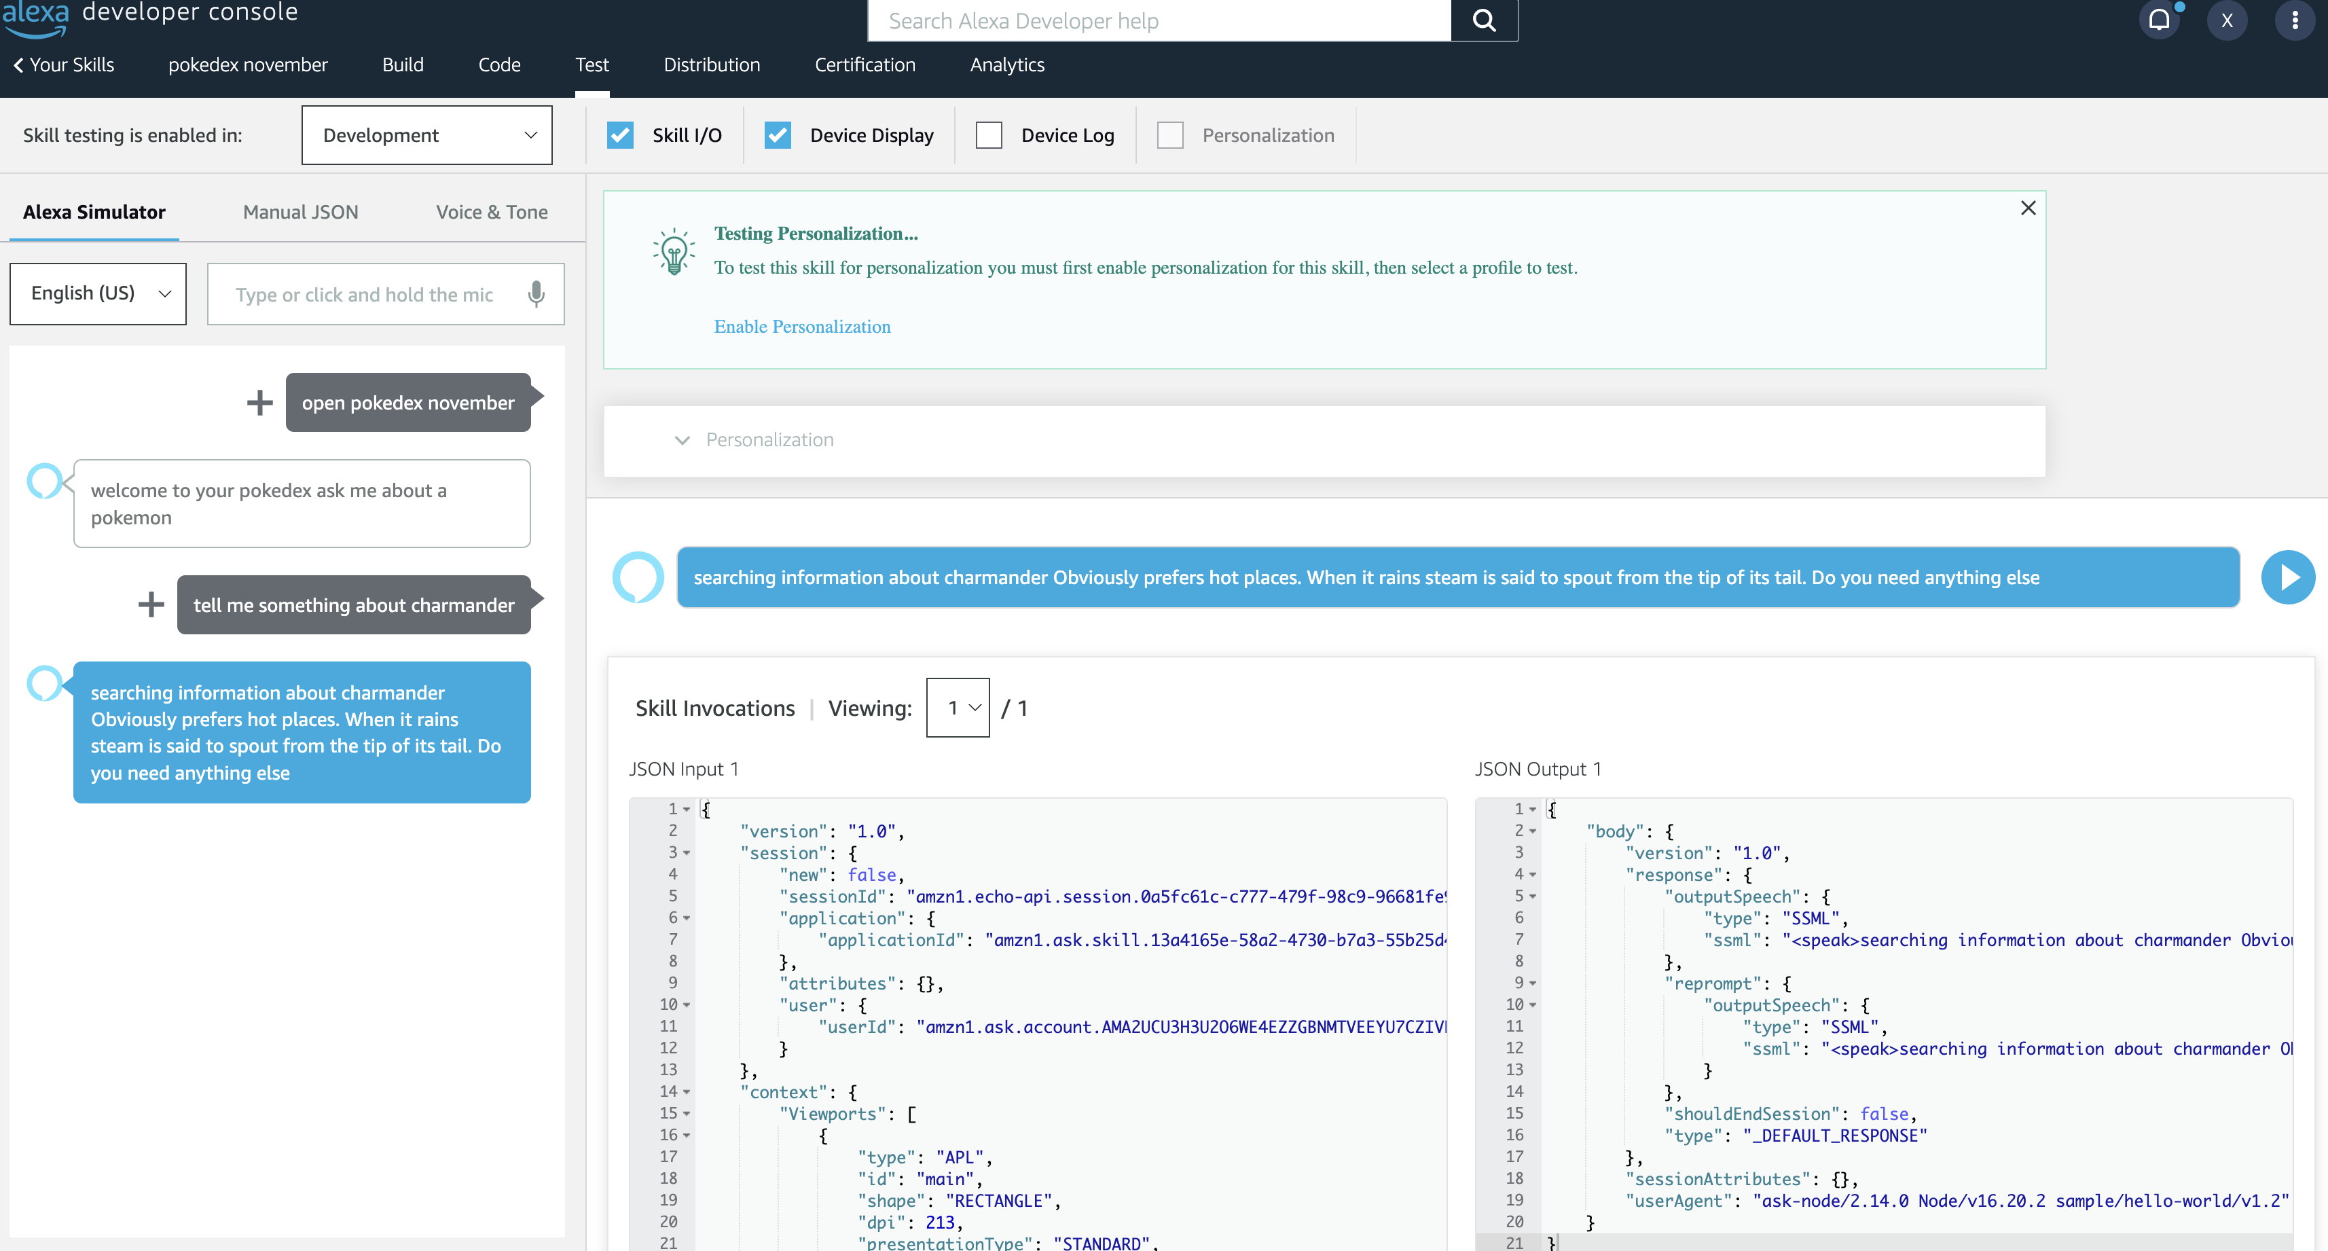Click the X user avatar icon

(x=2227, y=20)
